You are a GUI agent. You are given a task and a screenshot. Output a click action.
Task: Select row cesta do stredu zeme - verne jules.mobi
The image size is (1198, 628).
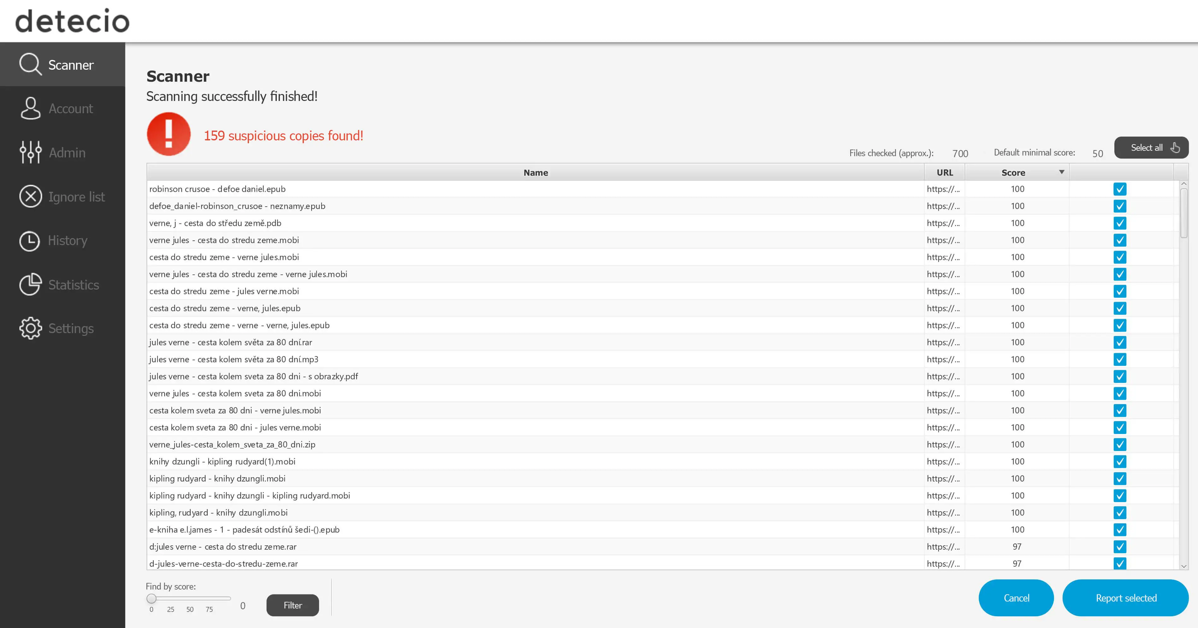[x=663, y=257]
